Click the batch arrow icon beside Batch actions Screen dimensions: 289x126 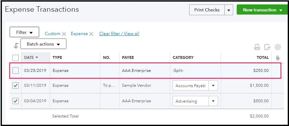click(x=16, y=46)
